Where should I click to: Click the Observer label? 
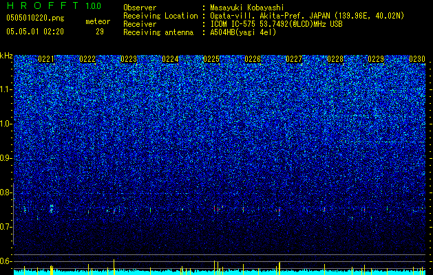click(140, 8)
